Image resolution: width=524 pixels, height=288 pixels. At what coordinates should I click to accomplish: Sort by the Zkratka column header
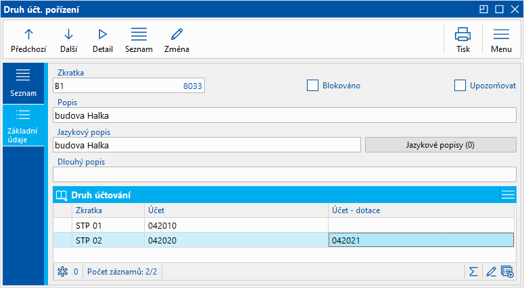click(108, 210)
